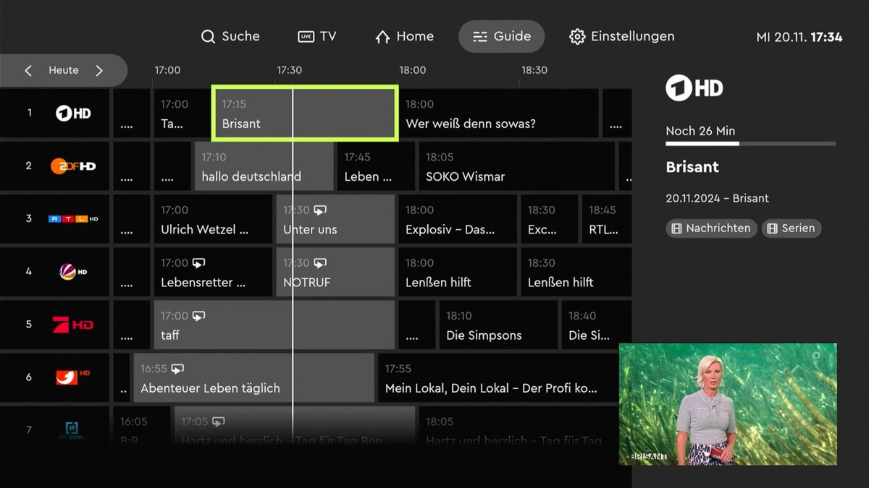This screenshot has height=488, width=869.
Task: Select Die Si... episode at 18:40
Action: coord(597,325)
